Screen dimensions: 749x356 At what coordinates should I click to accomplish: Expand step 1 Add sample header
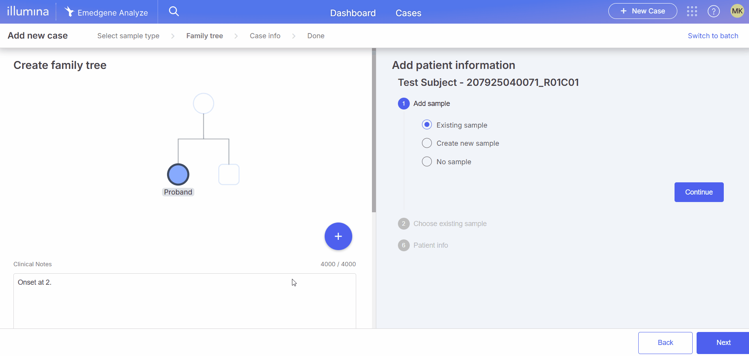(431, 104)
